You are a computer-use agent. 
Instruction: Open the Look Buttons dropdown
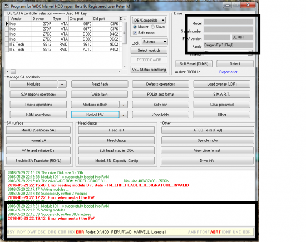point(155,42)
